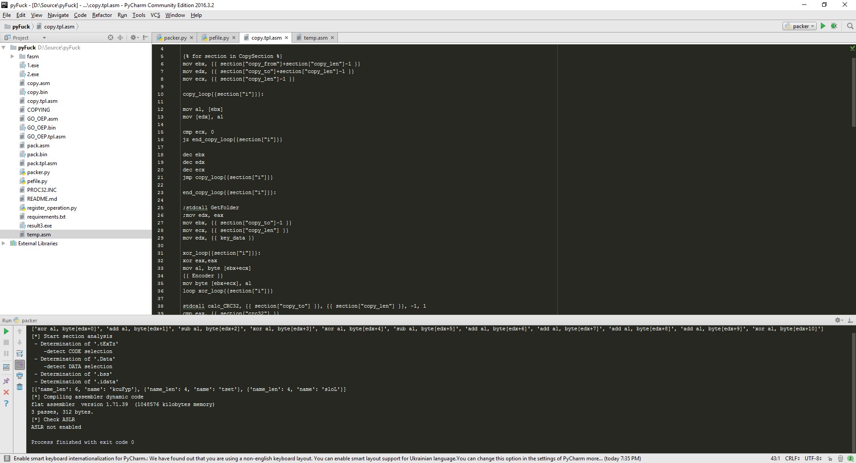Click the 43:1 caret position indicator
Screen dimensions: 856x463
coord(775,459)
